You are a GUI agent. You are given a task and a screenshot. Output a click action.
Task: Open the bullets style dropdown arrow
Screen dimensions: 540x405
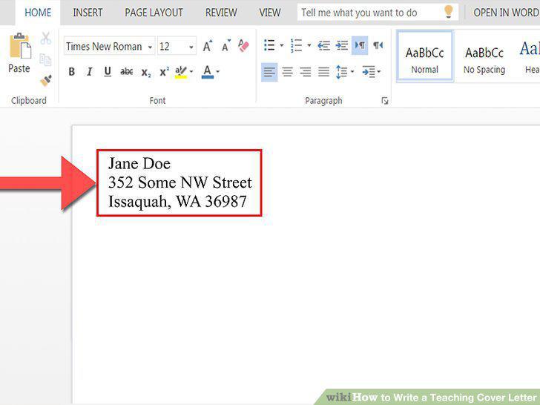pos(282,45)
